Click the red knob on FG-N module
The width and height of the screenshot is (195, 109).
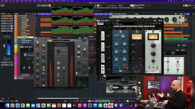(x=125, y=67)
